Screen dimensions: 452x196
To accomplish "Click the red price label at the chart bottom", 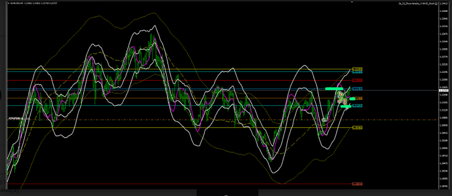I will [357, 184].
